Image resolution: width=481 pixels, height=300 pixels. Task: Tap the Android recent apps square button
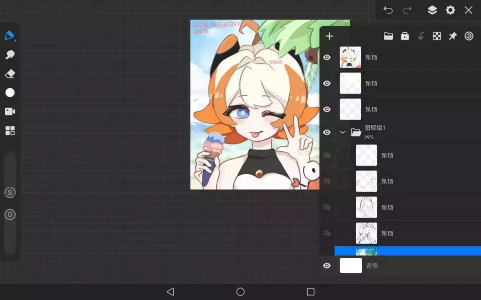[311, 291]
